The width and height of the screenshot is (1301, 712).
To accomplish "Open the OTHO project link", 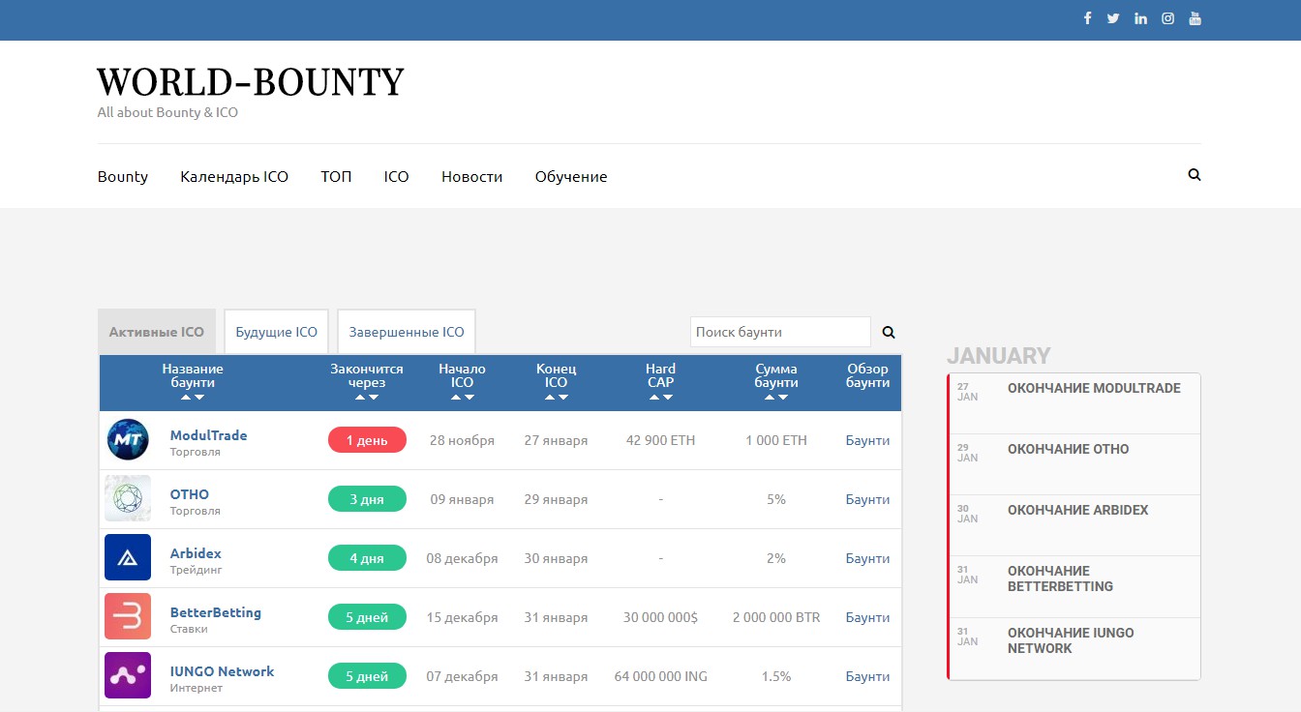I will pyautogui.click(x=190, y=494).
